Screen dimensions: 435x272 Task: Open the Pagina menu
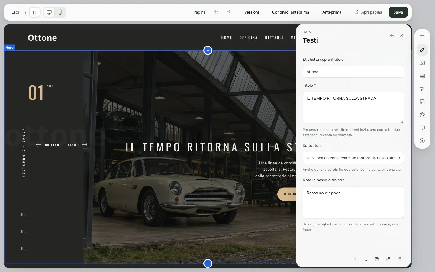[199, 12]
